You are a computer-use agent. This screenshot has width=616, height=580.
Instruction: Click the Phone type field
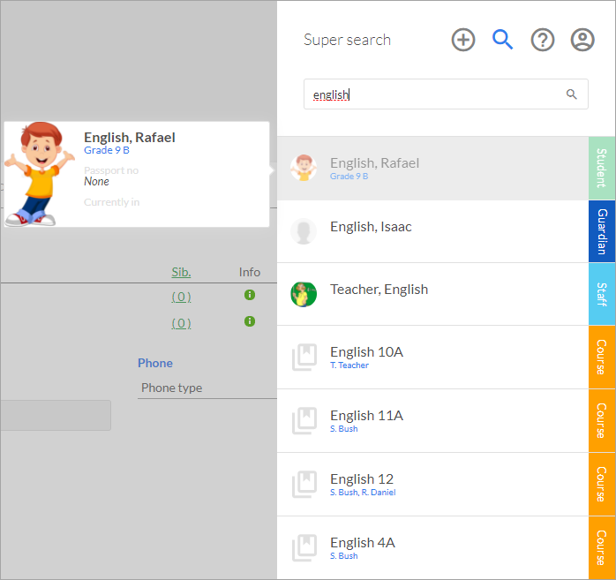pyautogui.click(x=207, y=388)
